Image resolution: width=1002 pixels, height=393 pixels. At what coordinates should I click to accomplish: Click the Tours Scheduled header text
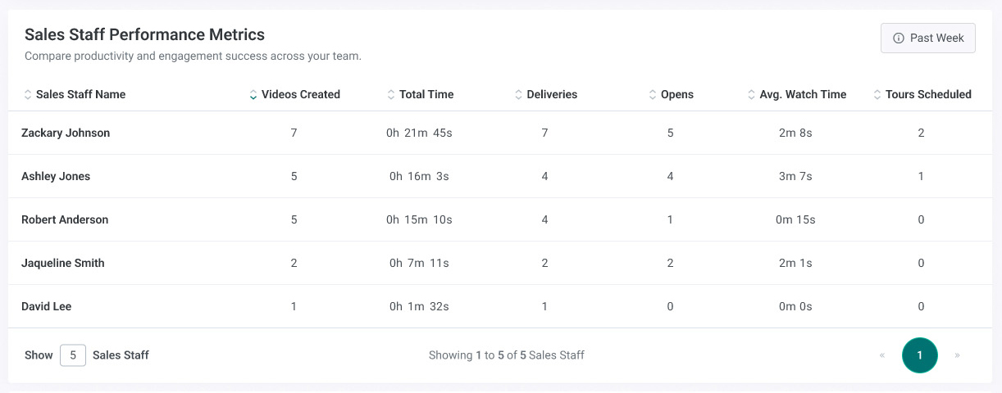pos(928,95)
